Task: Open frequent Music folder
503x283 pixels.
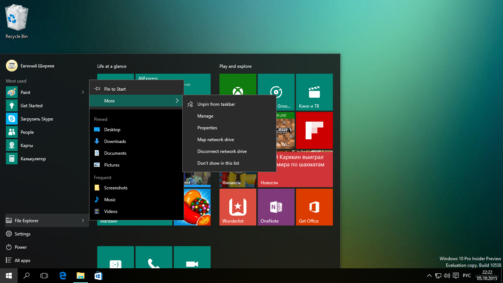Action: tap(137, 200)
